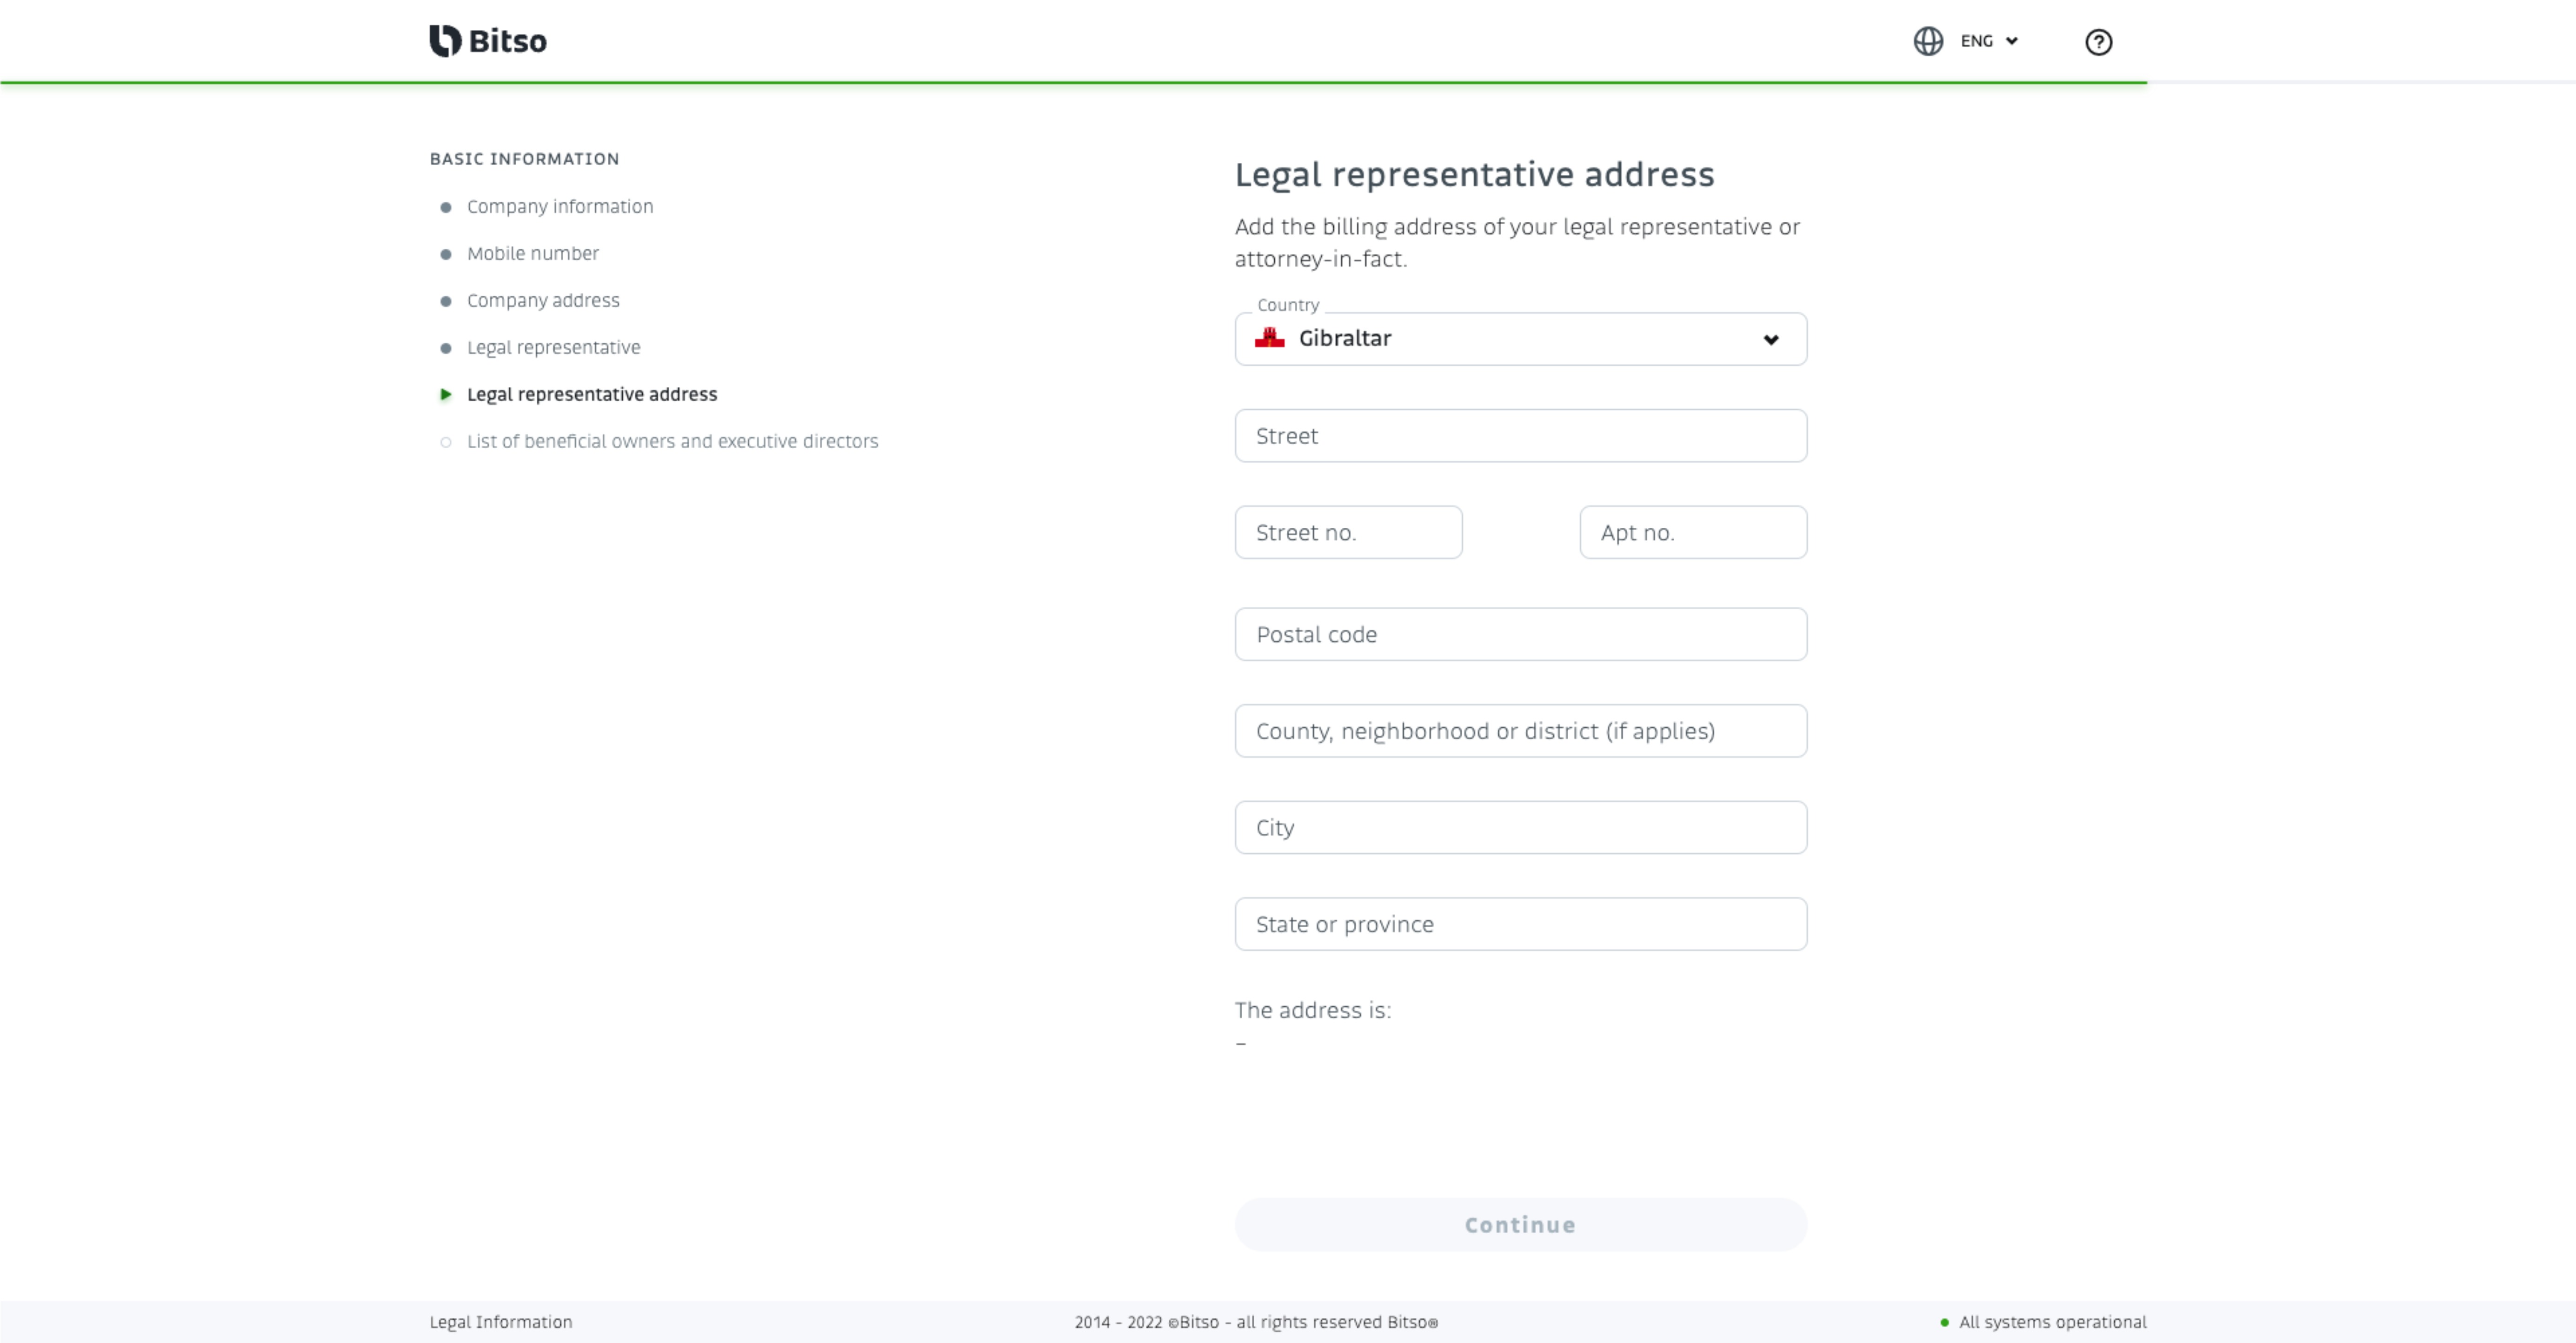Viewport: 2576px width, 1343px height.
Task: Focus the Street no. field
Action: pos(1348,532)
